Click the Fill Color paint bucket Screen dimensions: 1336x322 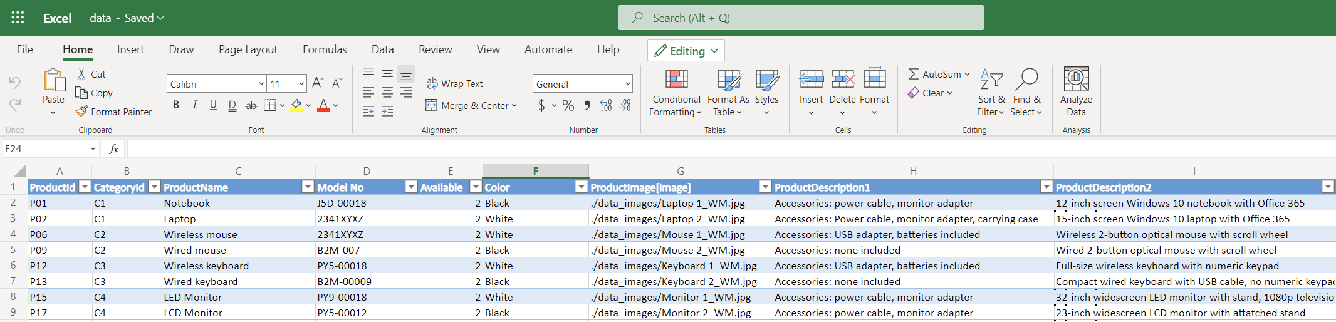(297, 105)
